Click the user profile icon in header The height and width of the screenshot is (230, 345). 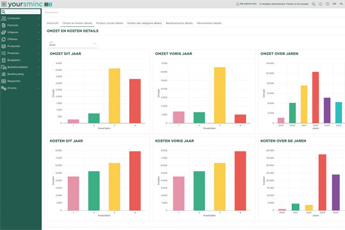click(x=238, y=4)
